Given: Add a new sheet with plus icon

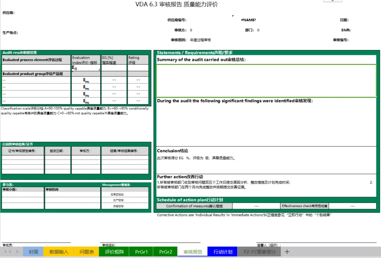Looking at the screenshot, I should (287, 252).
